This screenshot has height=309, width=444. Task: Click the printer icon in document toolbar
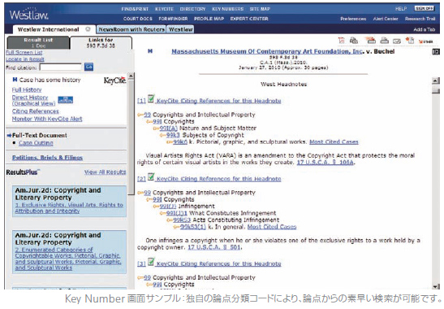(x=384, y=41)
